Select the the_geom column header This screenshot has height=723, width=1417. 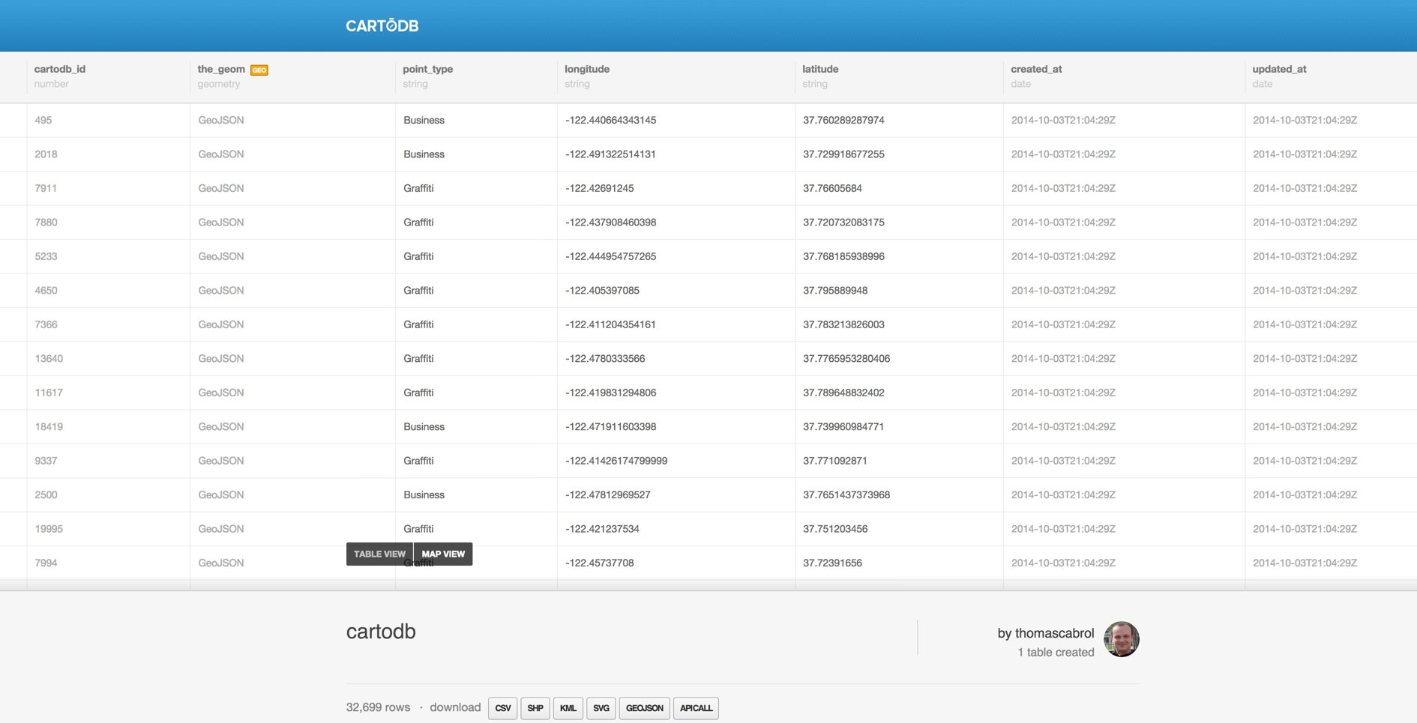click(x=221, y=69)
